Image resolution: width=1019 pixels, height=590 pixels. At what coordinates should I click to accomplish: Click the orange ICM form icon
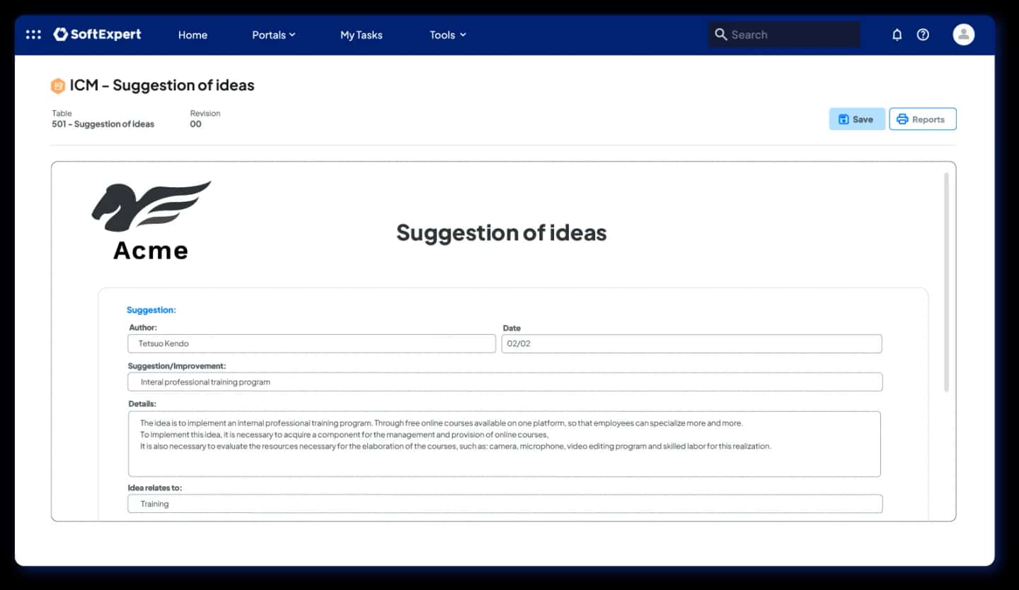(x=57, y=86)
